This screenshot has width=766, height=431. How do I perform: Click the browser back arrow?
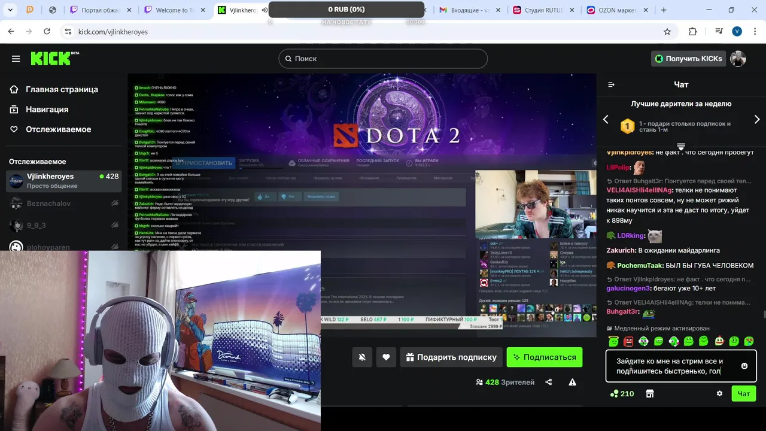pyautogui.click(x=11, y=32)
